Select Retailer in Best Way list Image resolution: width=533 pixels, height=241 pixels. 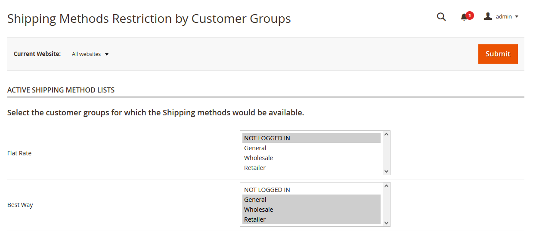[255, 219]
